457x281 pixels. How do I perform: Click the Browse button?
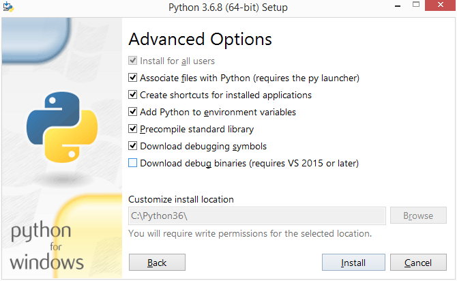[x=418, y=216]
